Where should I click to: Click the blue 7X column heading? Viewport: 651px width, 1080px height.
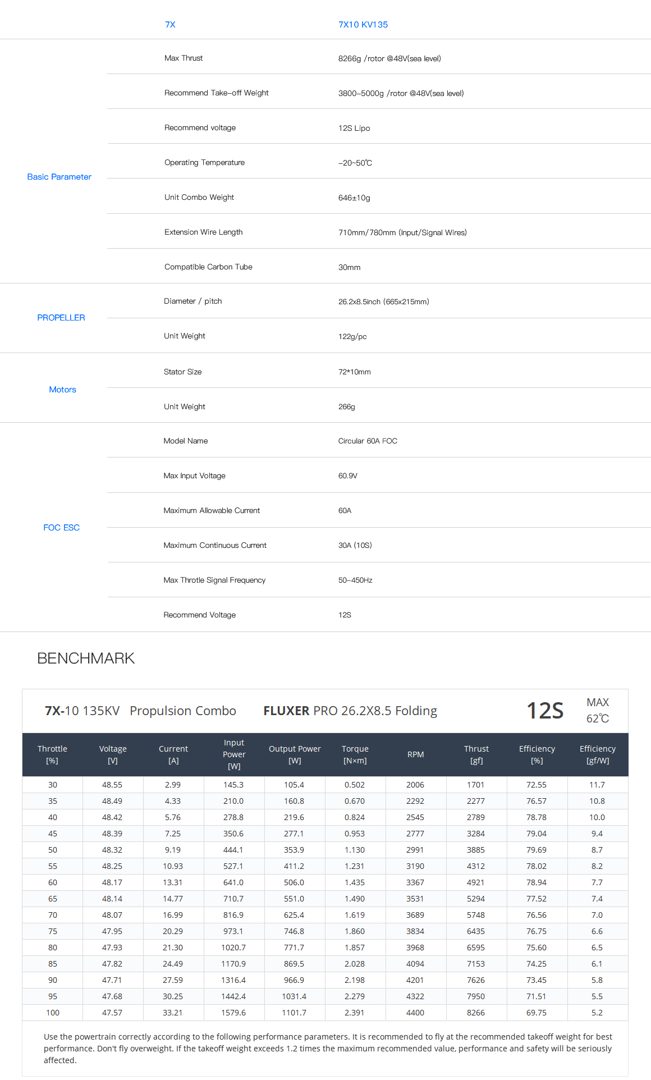pyautogui.click(x=170, y=25)
